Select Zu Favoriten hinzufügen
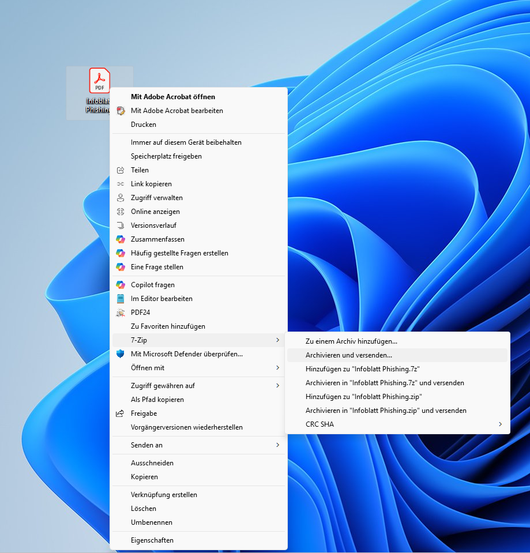Viewport: 530px width, 553px height. click(198, 326)
